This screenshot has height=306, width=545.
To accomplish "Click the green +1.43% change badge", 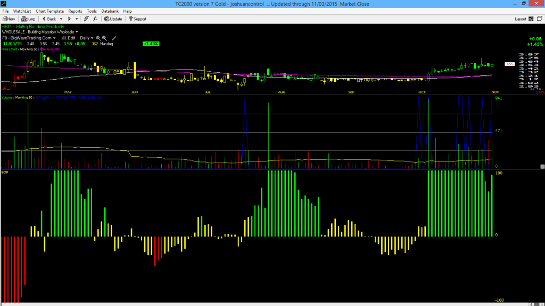I will click(x=151, y=44).
